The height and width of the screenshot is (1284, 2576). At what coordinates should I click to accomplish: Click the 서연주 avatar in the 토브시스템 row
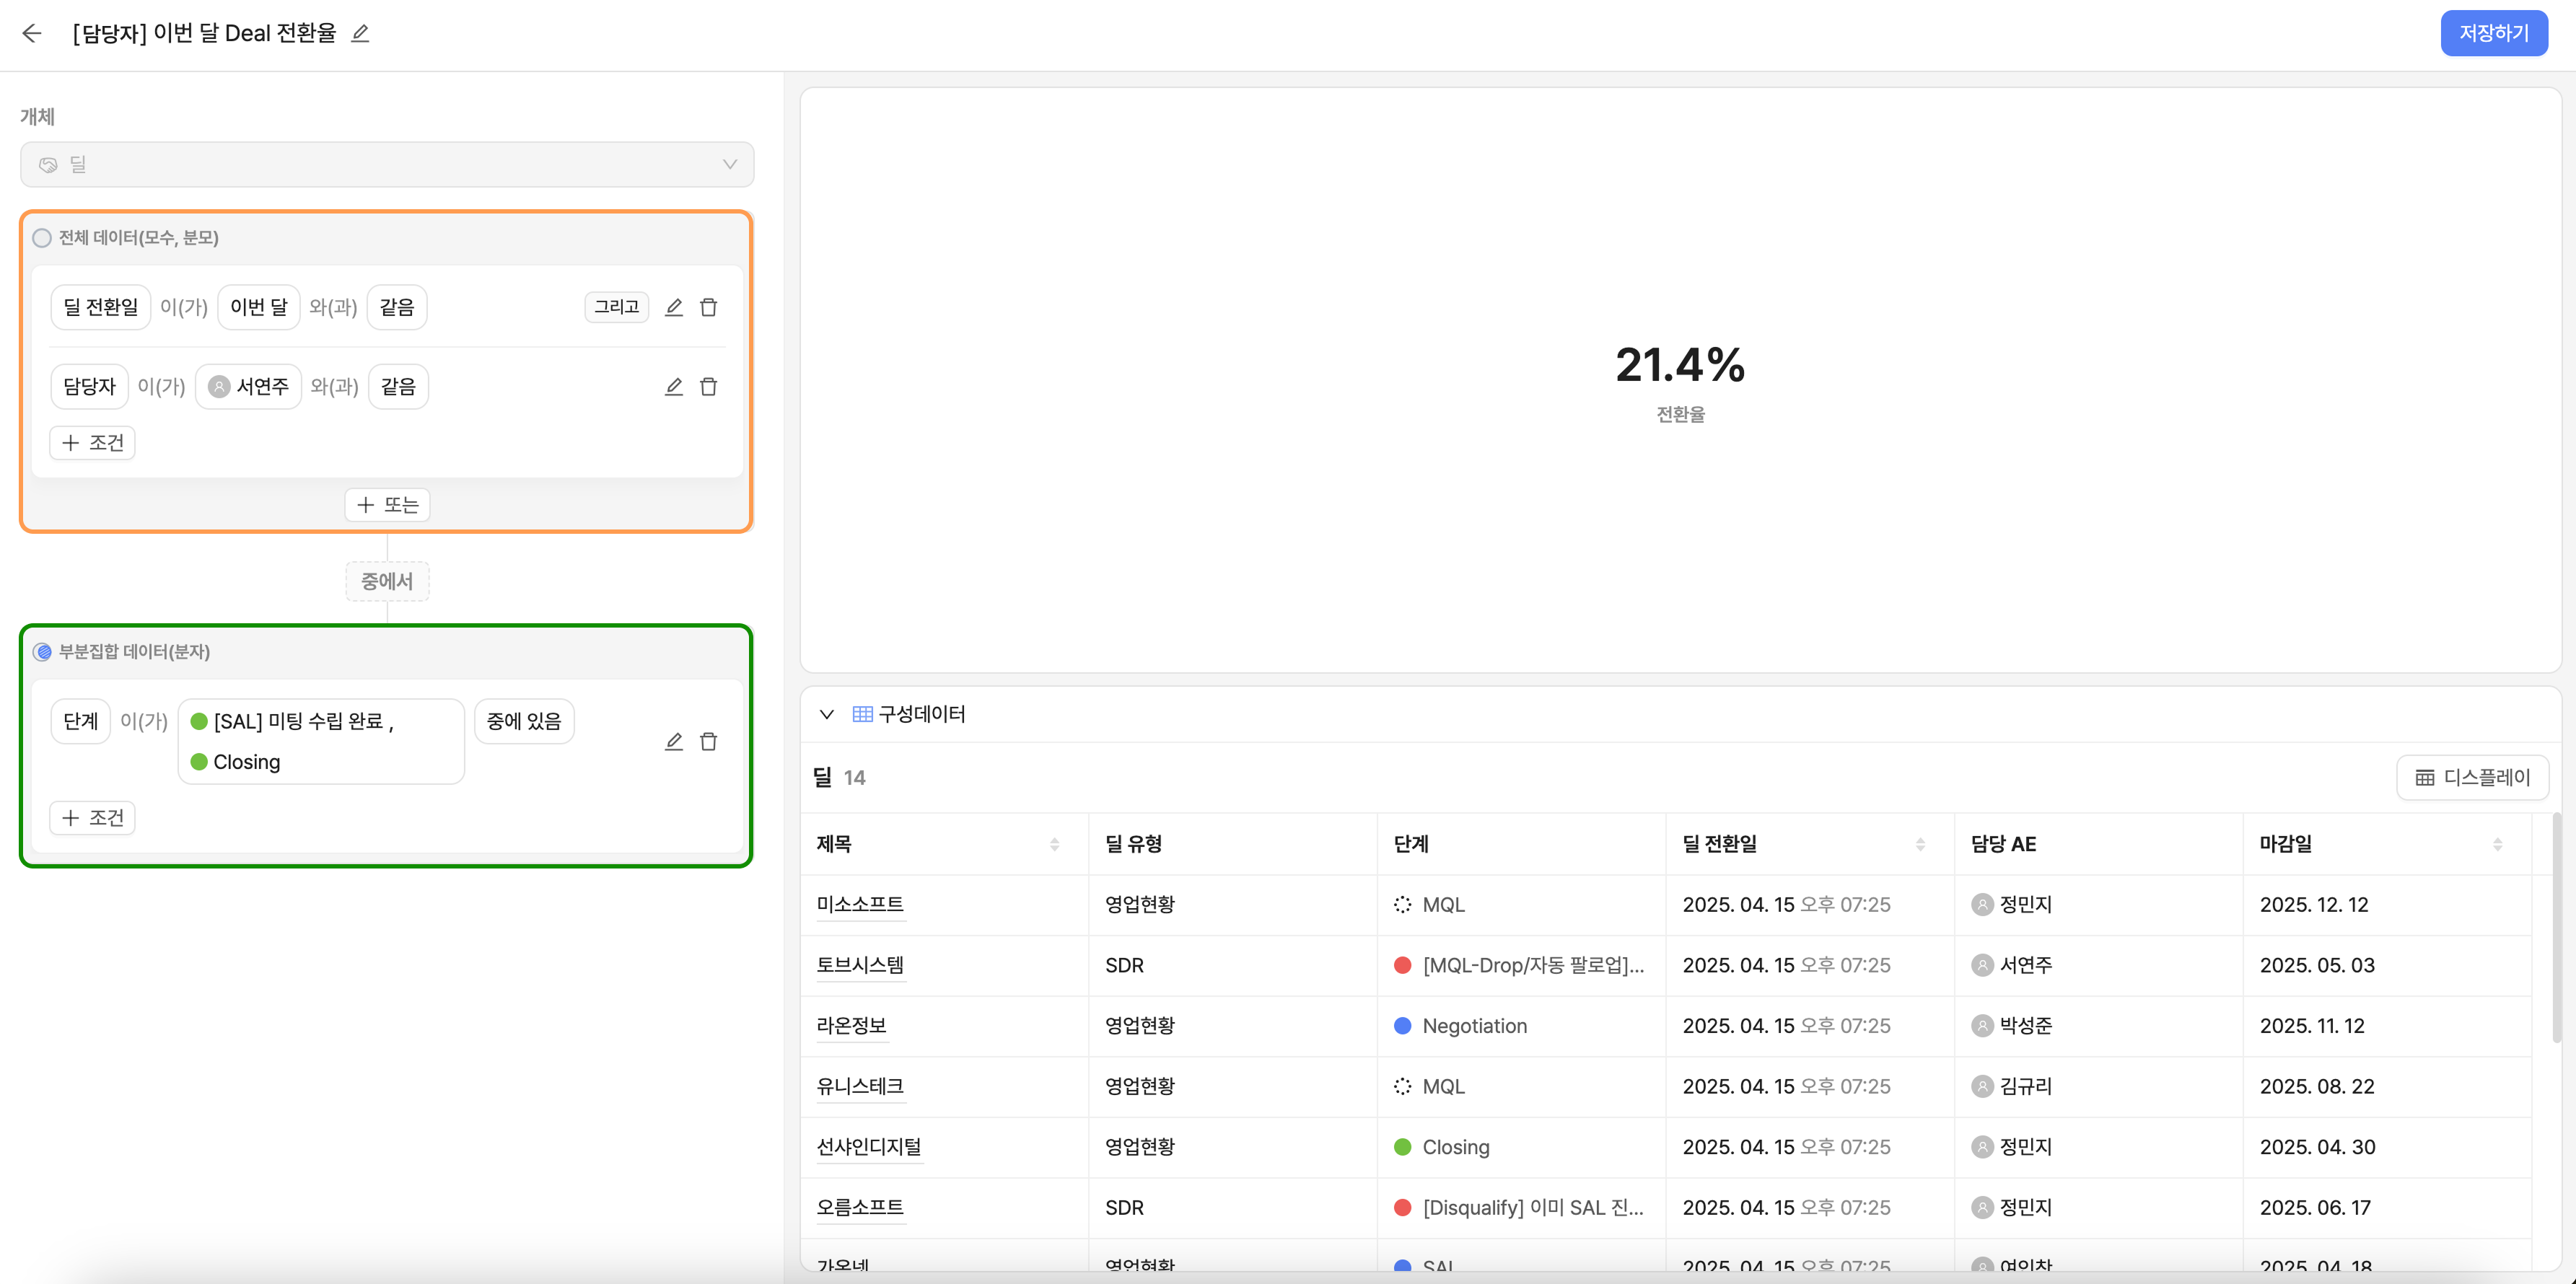1982,965
